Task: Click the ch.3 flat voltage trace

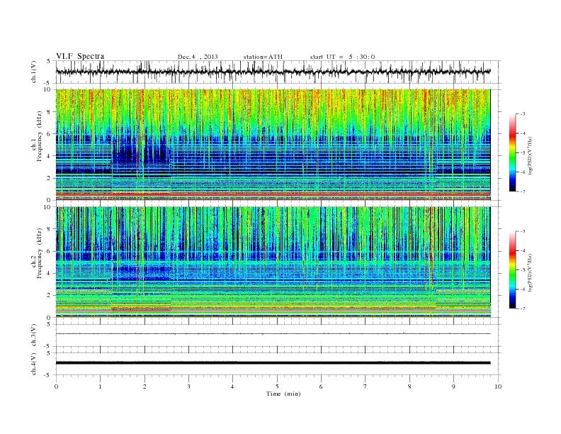Action: [x=273, y=334]
